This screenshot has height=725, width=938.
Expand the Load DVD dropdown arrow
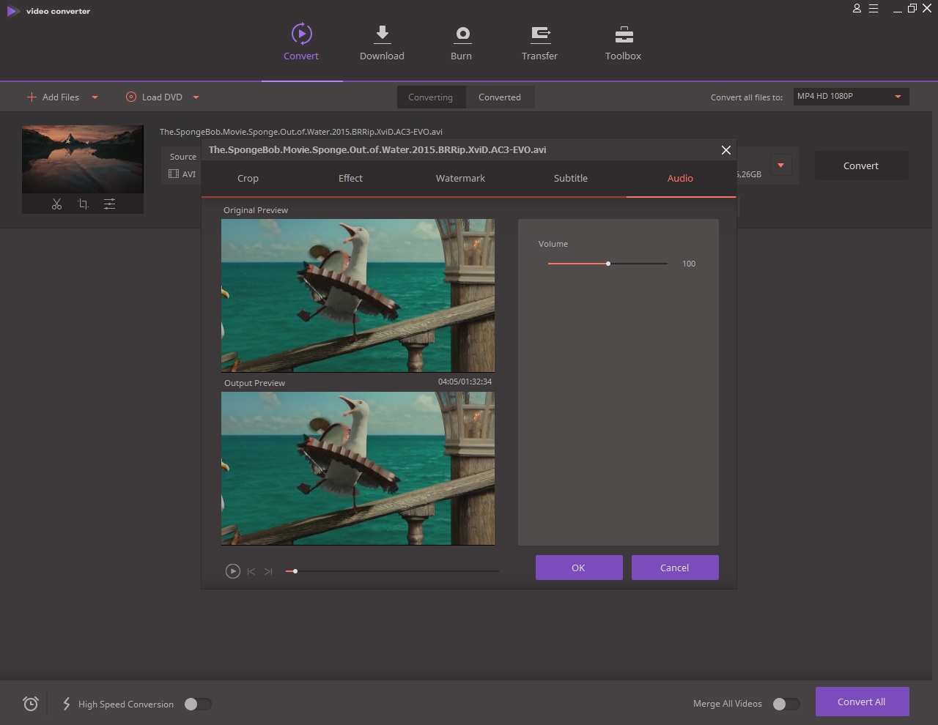196,97
